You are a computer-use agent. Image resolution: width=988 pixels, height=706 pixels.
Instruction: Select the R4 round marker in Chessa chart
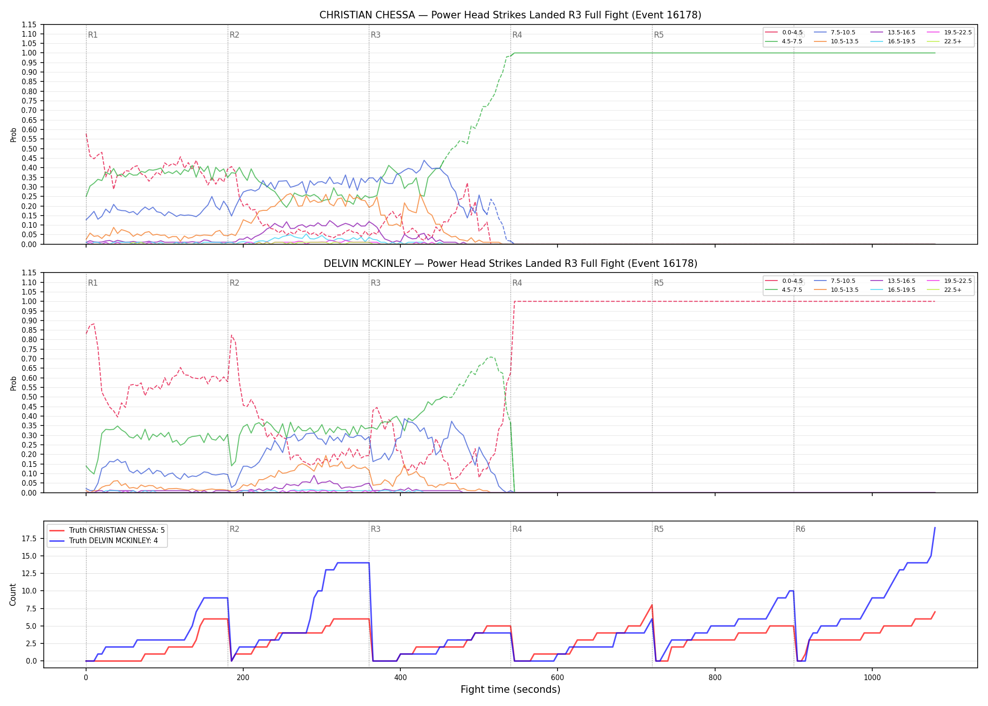coord(517,35)
